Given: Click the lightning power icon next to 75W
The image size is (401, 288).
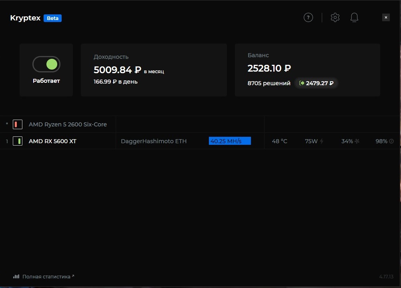Looking at the screenshot, I should 321,141.
